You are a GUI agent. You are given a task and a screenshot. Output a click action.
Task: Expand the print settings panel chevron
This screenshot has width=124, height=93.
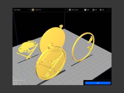[x=108, y=10]
